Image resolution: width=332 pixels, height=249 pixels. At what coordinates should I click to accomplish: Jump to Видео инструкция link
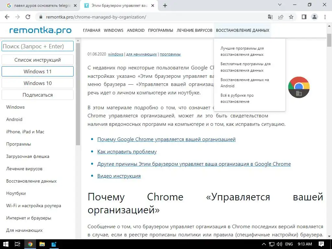pos(119,176)
